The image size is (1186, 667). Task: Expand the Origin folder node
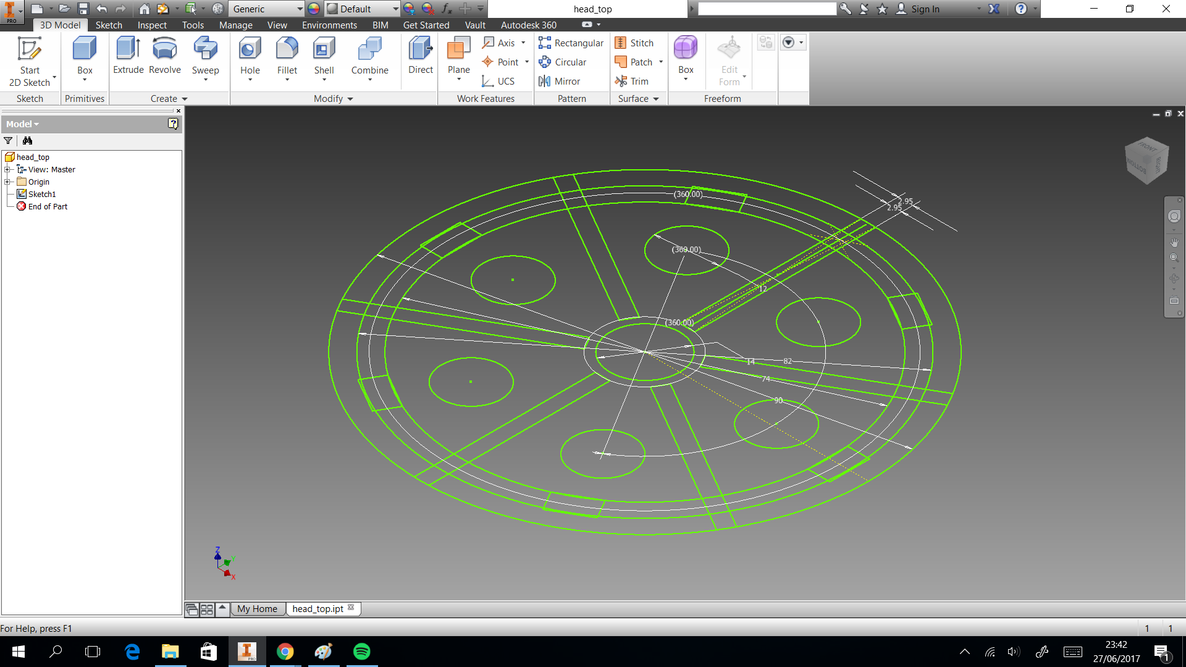pyautogui.click(x=7, y=182)
